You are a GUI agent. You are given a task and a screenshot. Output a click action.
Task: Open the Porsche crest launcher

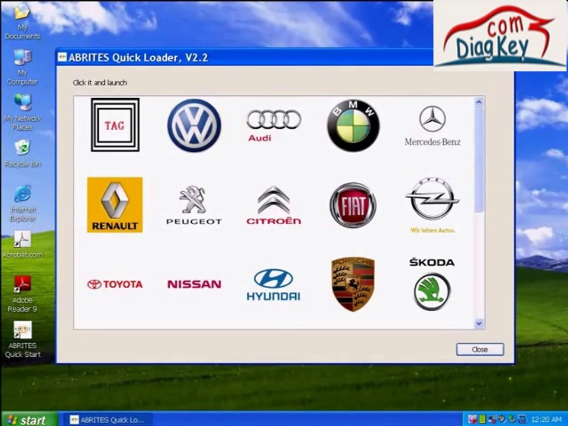353,285
